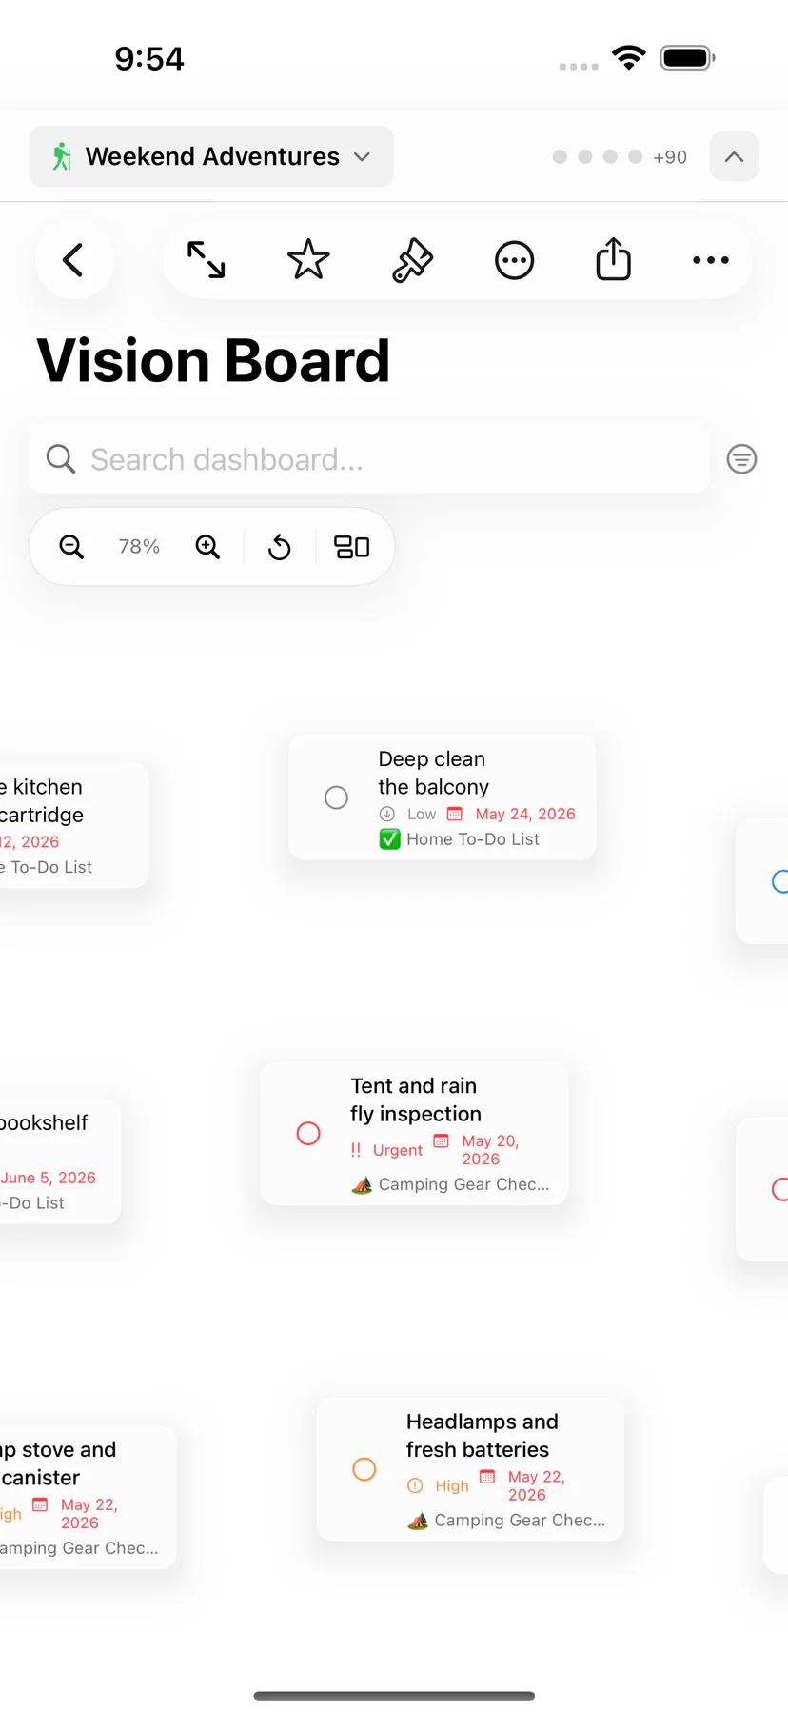Image resolution: width=788 pixels, height=1715 pixels.
Task: Open the stove and canister task card
Action: pyautogui.click(x=89, y=1497)
